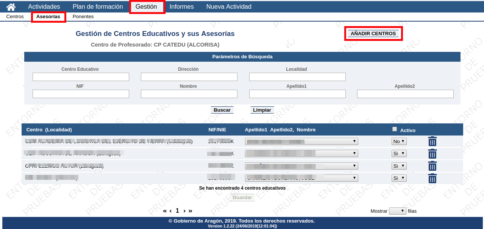The image size is (484, 229).
Task: Focus the Nombre search field
Action: (x=189, y=94)
